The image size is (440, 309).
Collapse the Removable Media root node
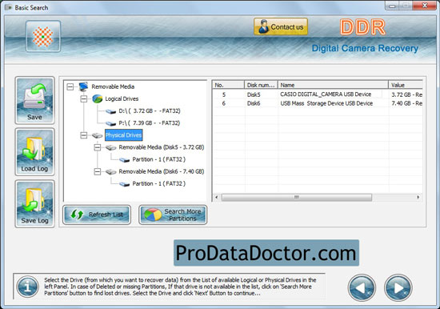pyautogui.click(x=70, y=86)
